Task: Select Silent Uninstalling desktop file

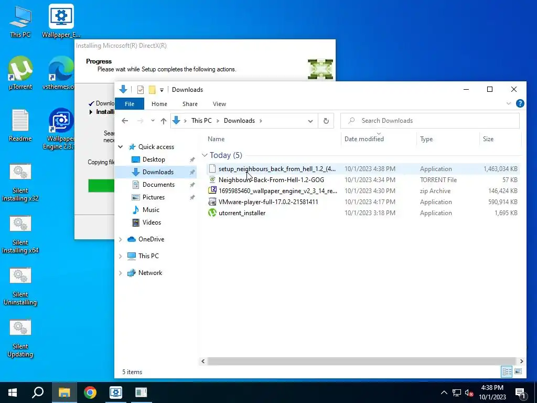Action: (x=20, y=287)
